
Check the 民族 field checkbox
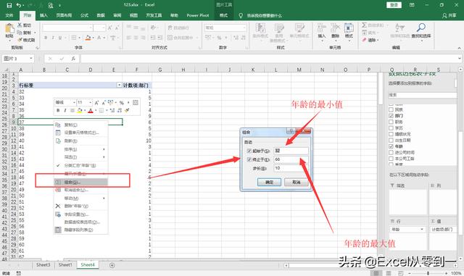(391, 109)
